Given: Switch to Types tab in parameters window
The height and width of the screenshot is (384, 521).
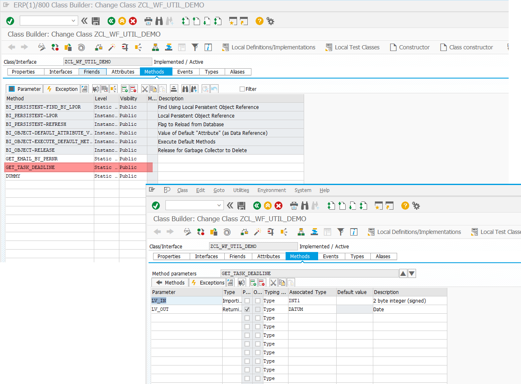Looking at the screenshot, I should [x=357, y=257].
